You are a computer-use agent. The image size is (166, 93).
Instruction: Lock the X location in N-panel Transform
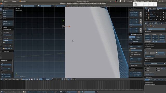[x=141, y=12]
